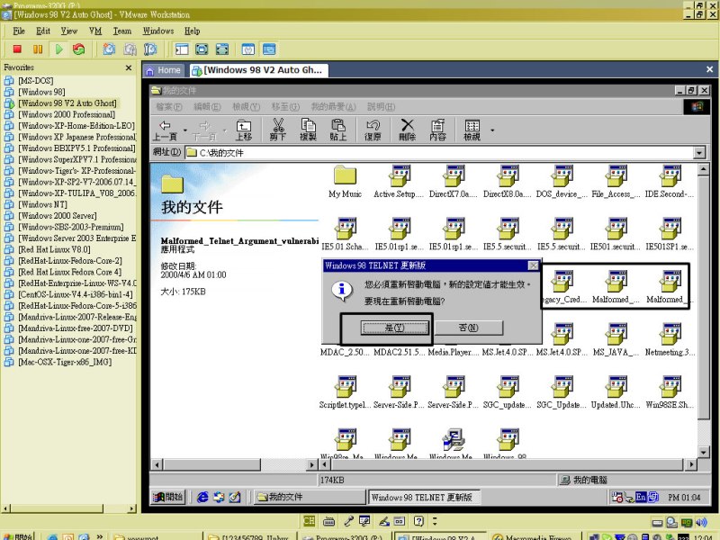The image size is (720, 540).
Task: Launch Internet Explorer from guest quick launch
Action: [x=202, y=497]
